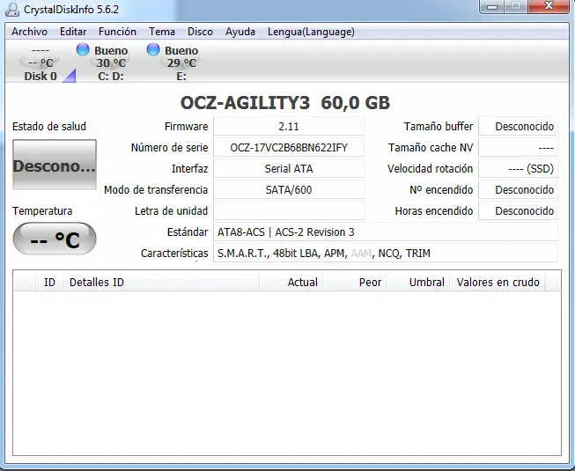Viewport: 575px width, 471px height.
Task: Open the Ayuda menu
Action: (x=240, y=32)
